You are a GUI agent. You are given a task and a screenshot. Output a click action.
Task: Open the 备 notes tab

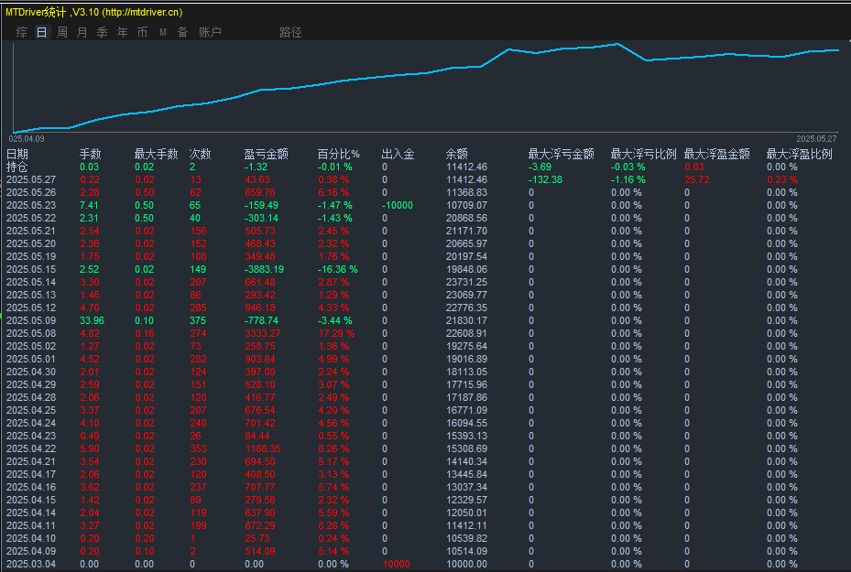coord(182,32)
